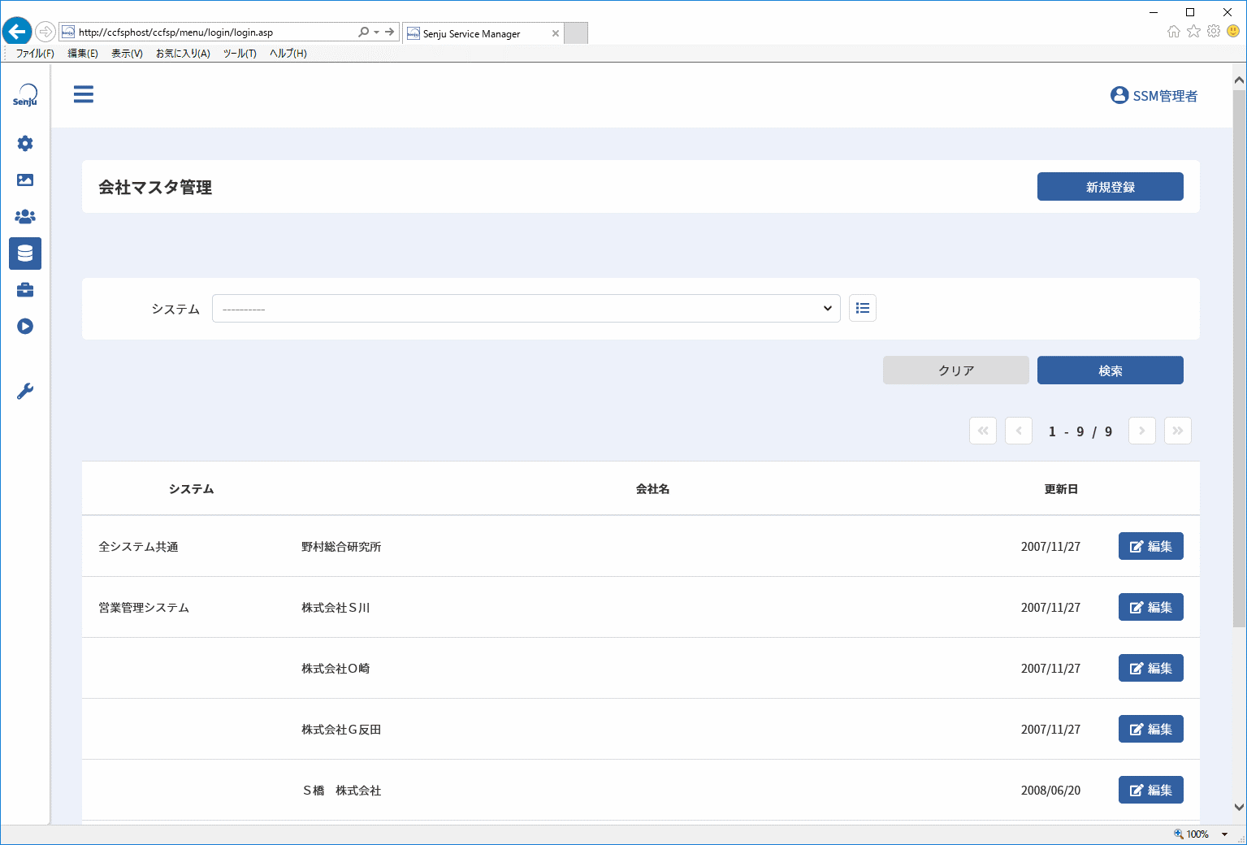This screenshot has height=845, width=1247.
Task: Click the gear settings sidebar icon
Action: click(x=25, y=144)
